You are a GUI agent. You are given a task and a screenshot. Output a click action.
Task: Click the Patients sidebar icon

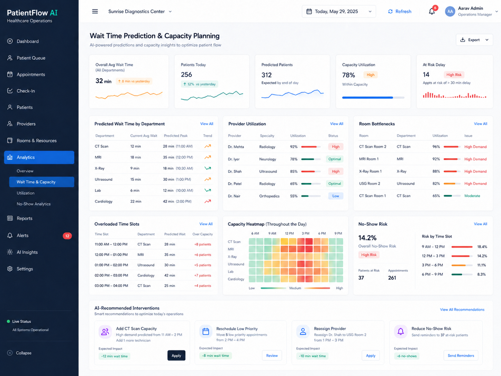coord(10,107)
